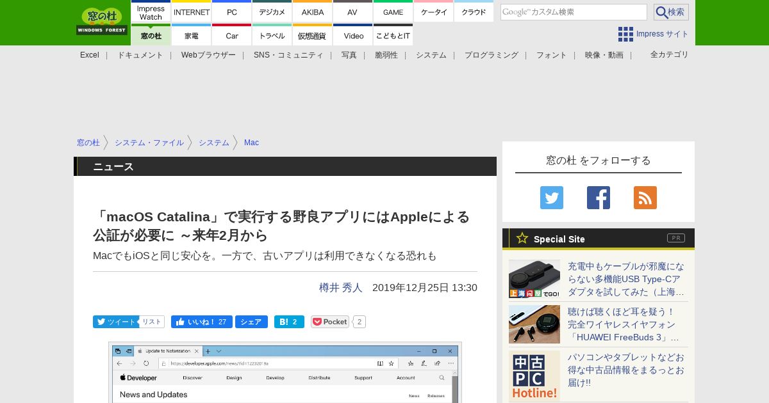Image resolution: width=769 pixels, height=403 pixels.
Task: Open author 樽井 秀人 link
Action: pos(341,288)
